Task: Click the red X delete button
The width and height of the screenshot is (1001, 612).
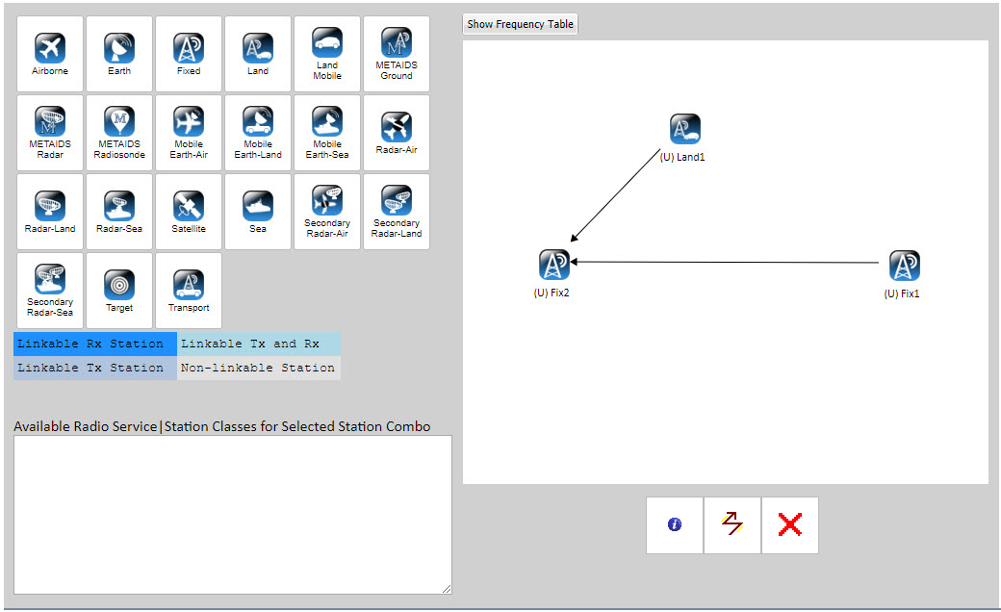Action: 789,524
